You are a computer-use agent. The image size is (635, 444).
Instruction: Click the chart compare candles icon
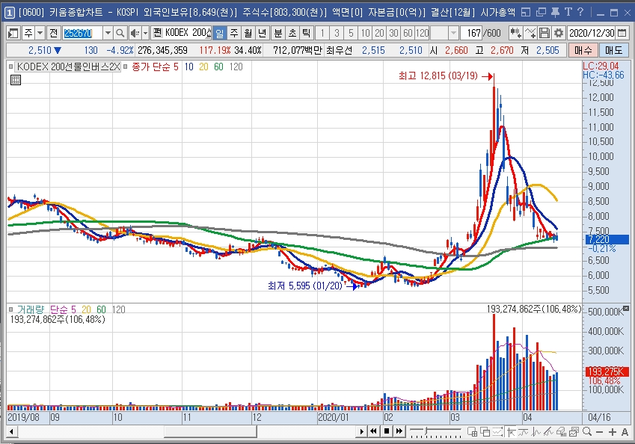(x=515, y=33)
